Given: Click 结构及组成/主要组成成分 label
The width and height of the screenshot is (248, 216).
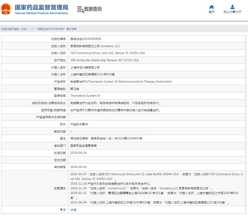Looking at the screenshot, I should 49,103.
